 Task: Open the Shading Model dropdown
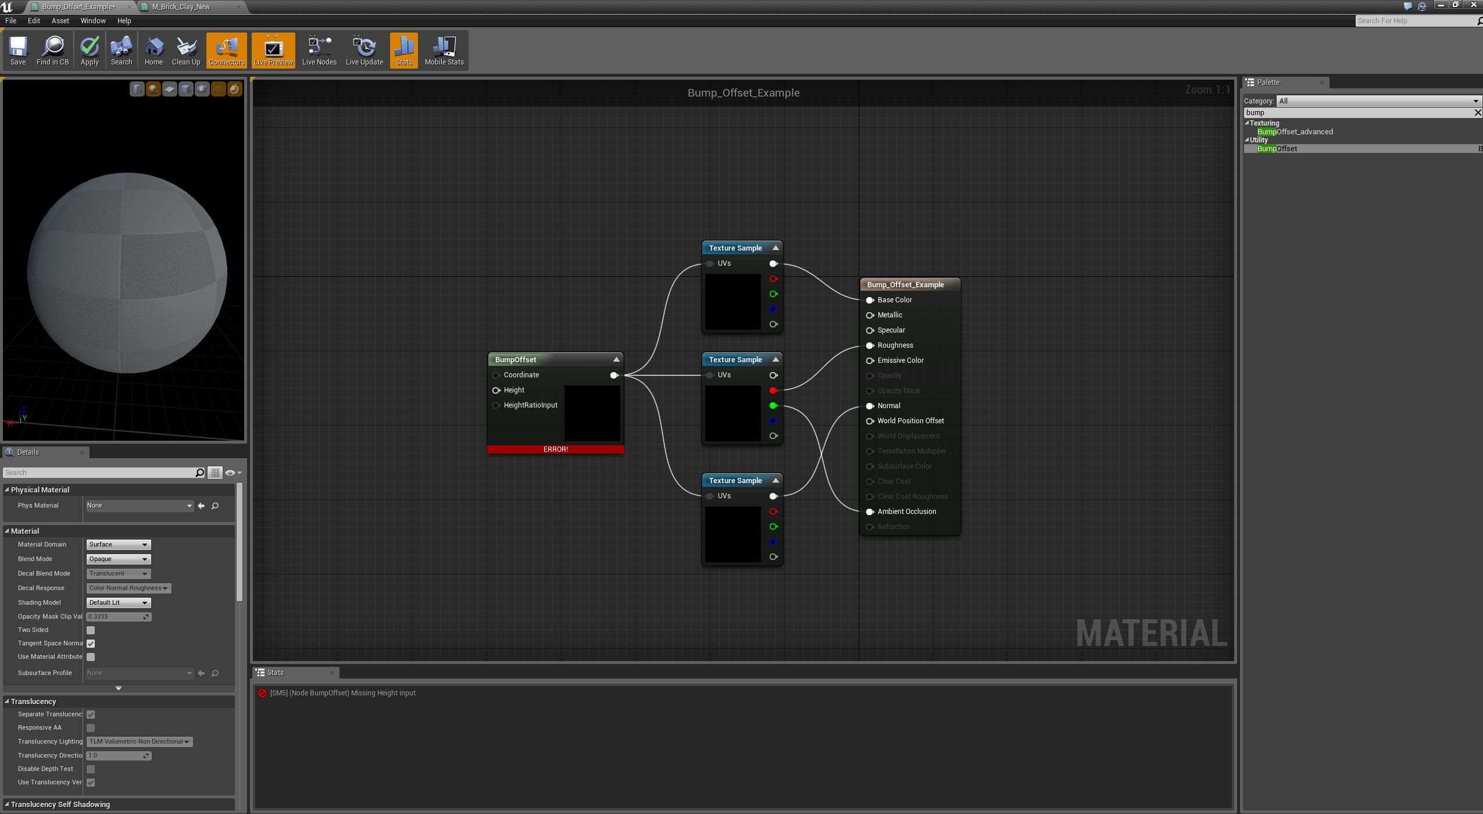point(118,602)
